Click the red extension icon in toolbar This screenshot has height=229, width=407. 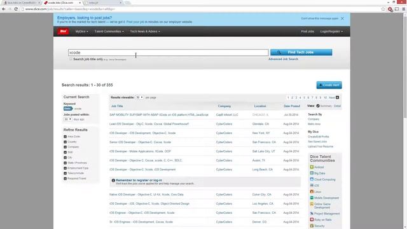tap(390, 10)
